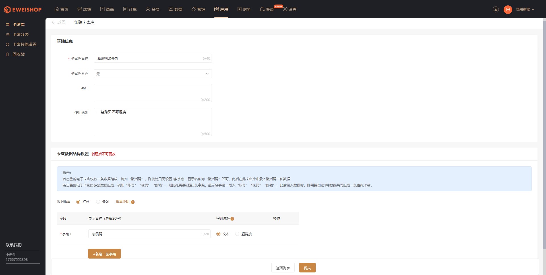Click the 提交 button
The width and height of the screenshot is (546, 275).
[x=307, y=268]
